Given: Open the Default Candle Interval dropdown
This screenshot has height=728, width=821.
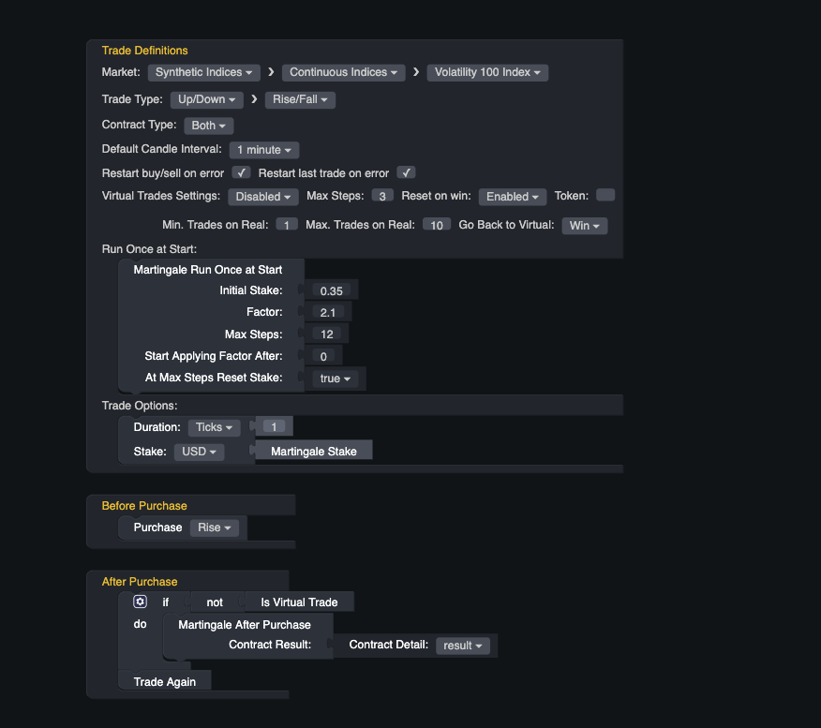Looking at the screenshot, I should [263, 149].
